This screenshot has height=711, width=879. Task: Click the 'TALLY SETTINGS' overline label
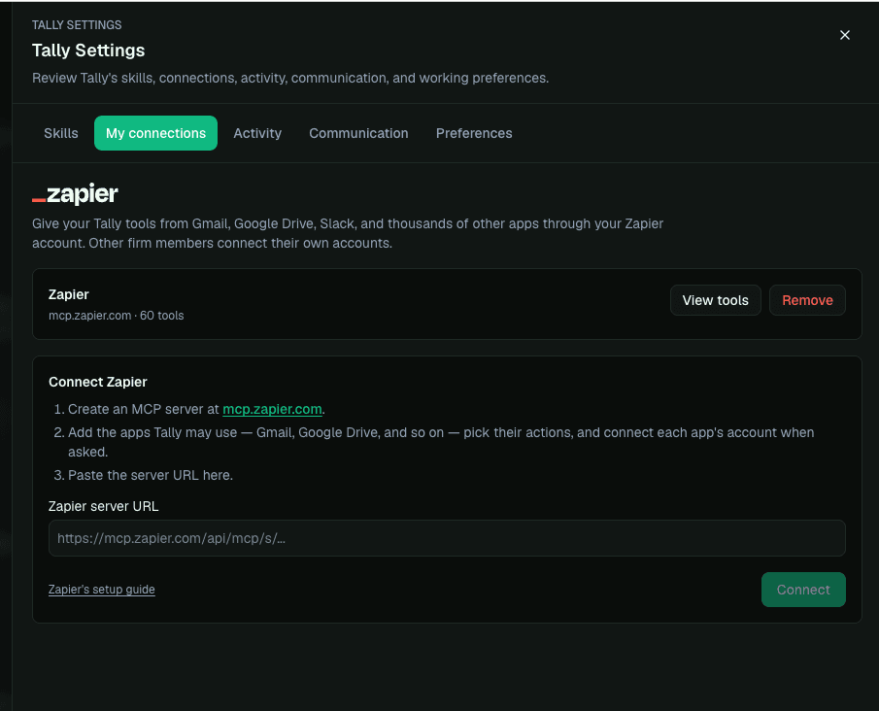[77, 24]
